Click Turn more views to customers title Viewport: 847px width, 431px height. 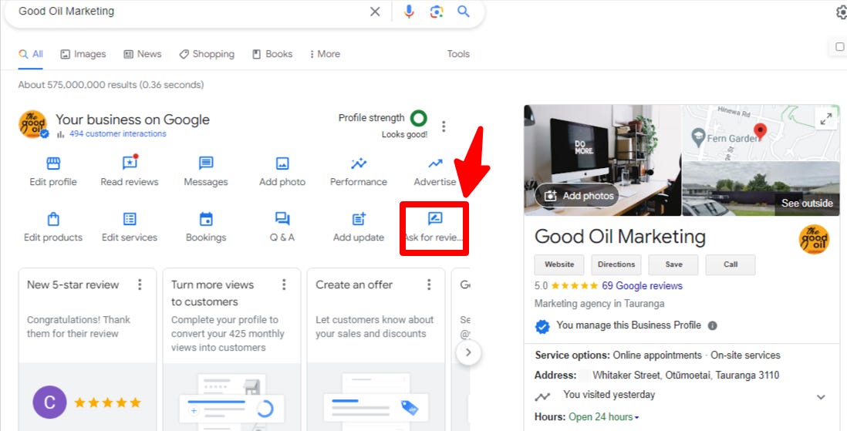[x=212, y=293]
